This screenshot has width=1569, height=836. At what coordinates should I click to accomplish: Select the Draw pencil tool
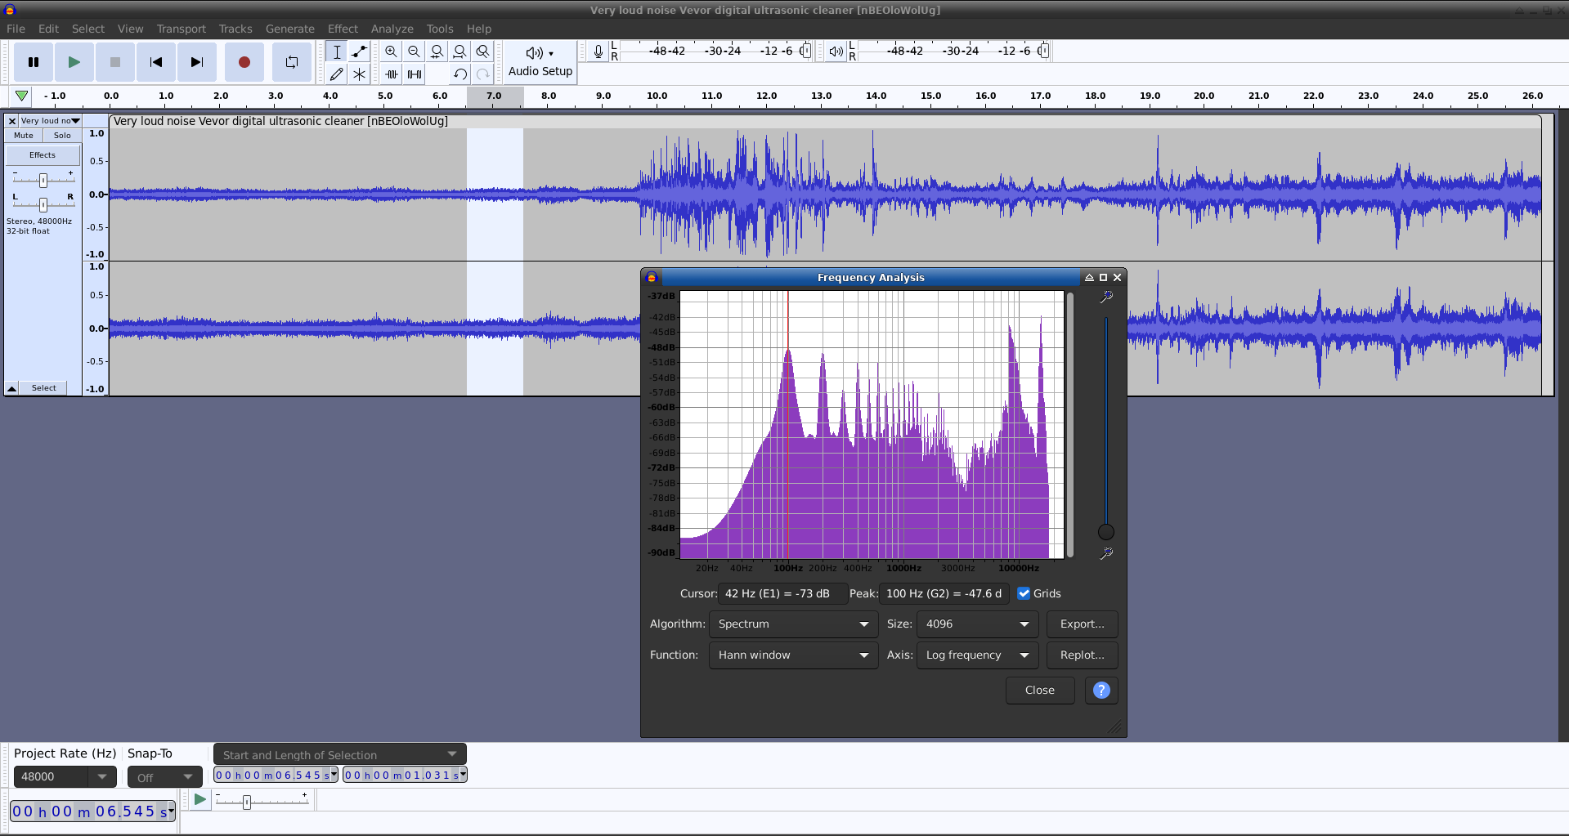tap(336, 74)
